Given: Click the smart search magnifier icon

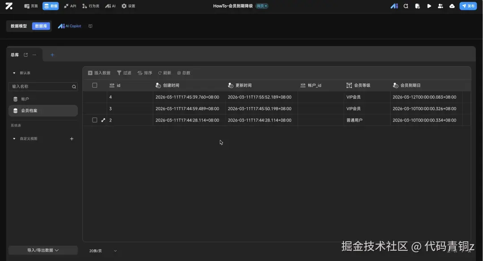Looking at the screenshot, I should (x=406, y=6).
